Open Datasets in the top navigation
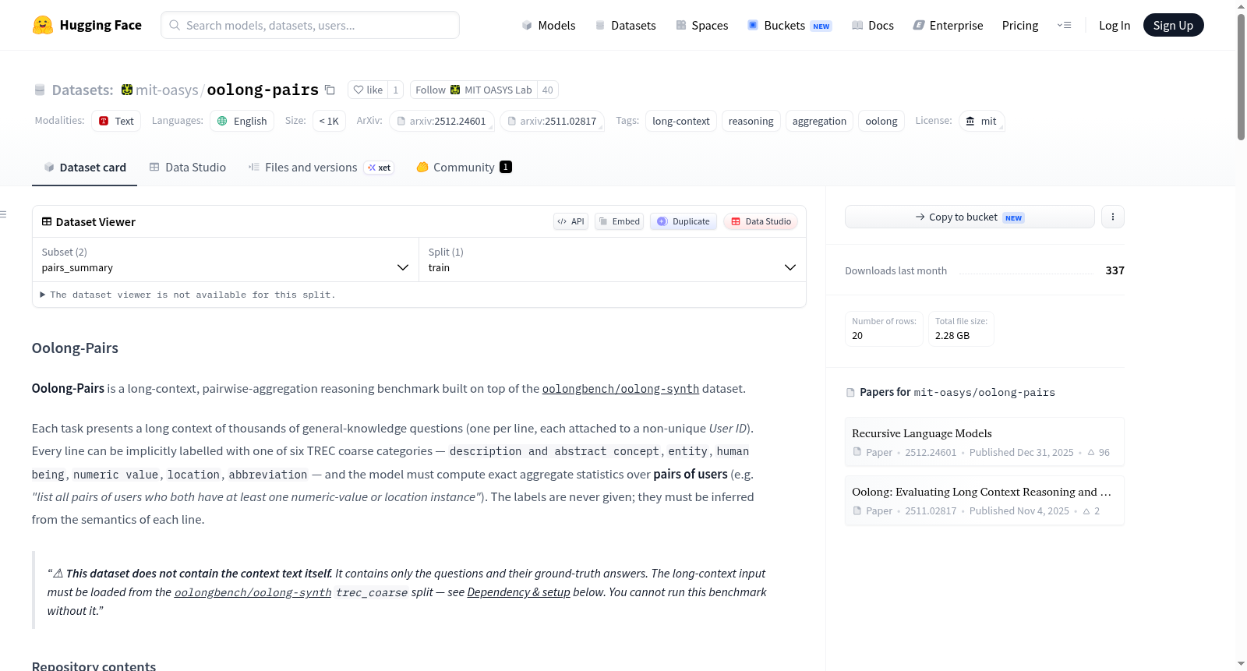This screenshot has height=671, width=1247. [x=625, y=26]
